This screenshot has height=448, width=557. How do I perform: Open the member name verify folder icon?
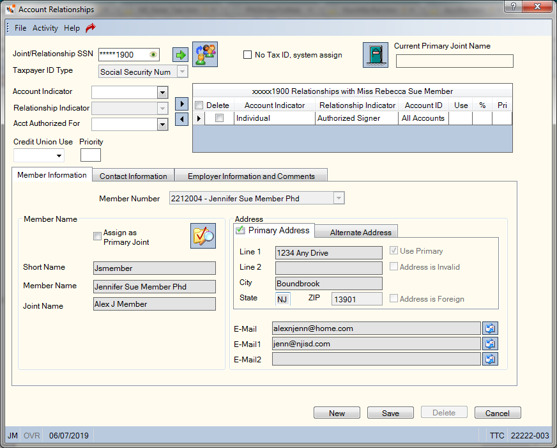point(203,236)
